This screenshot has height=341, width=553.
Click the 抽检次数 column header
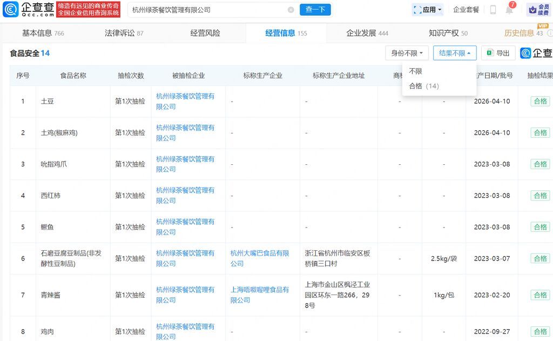coord(131,76)
